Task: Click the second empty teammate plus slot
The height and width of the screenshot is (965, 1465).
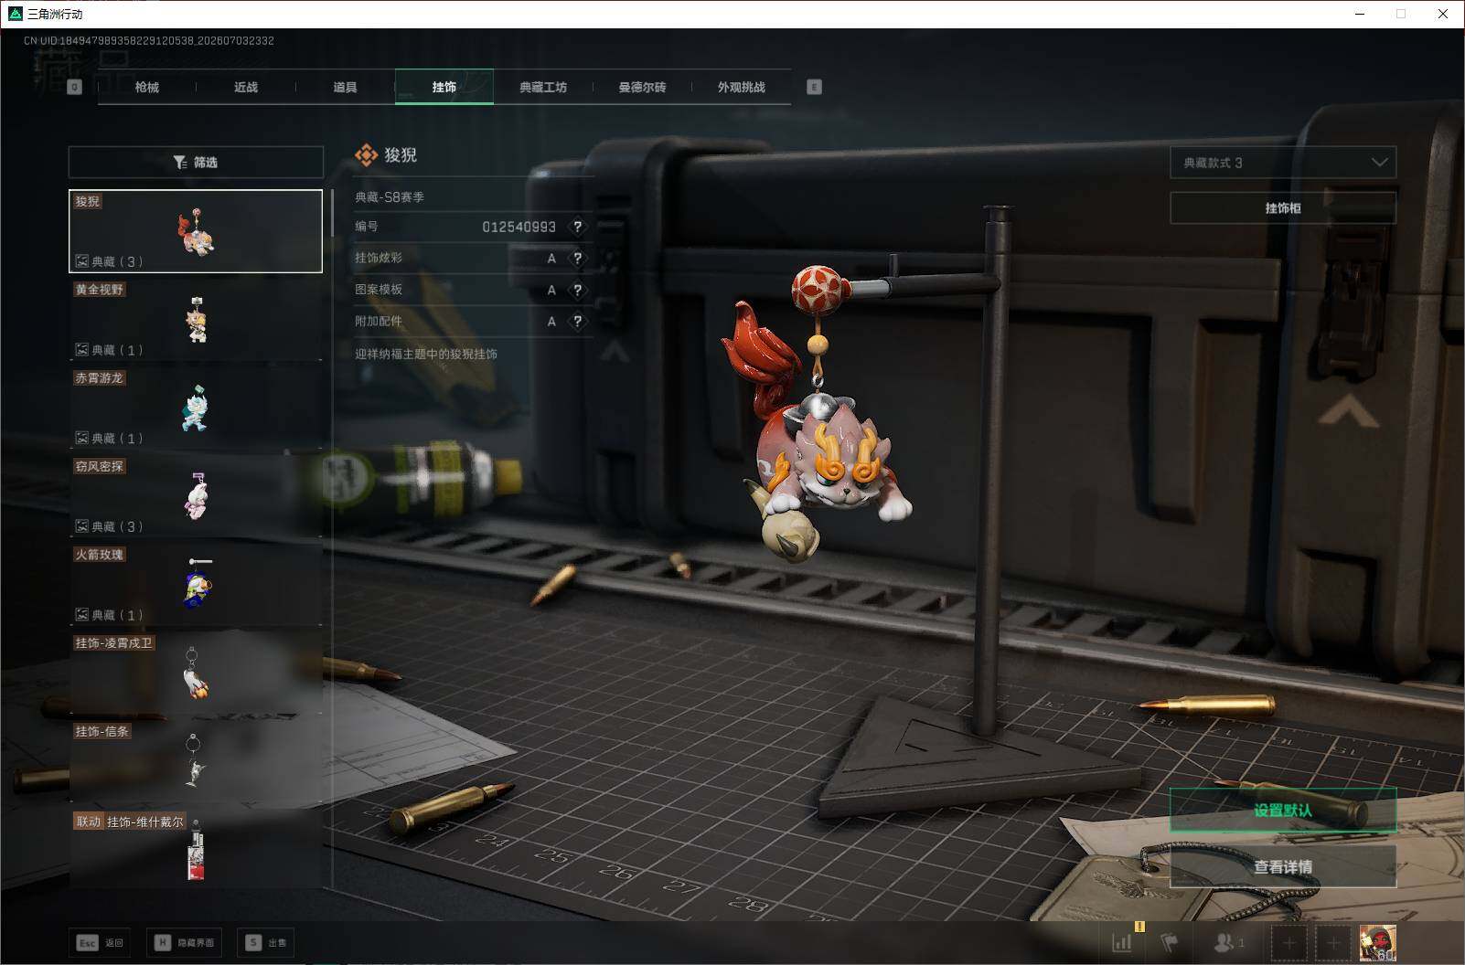Action: [x=1333, y=942]
